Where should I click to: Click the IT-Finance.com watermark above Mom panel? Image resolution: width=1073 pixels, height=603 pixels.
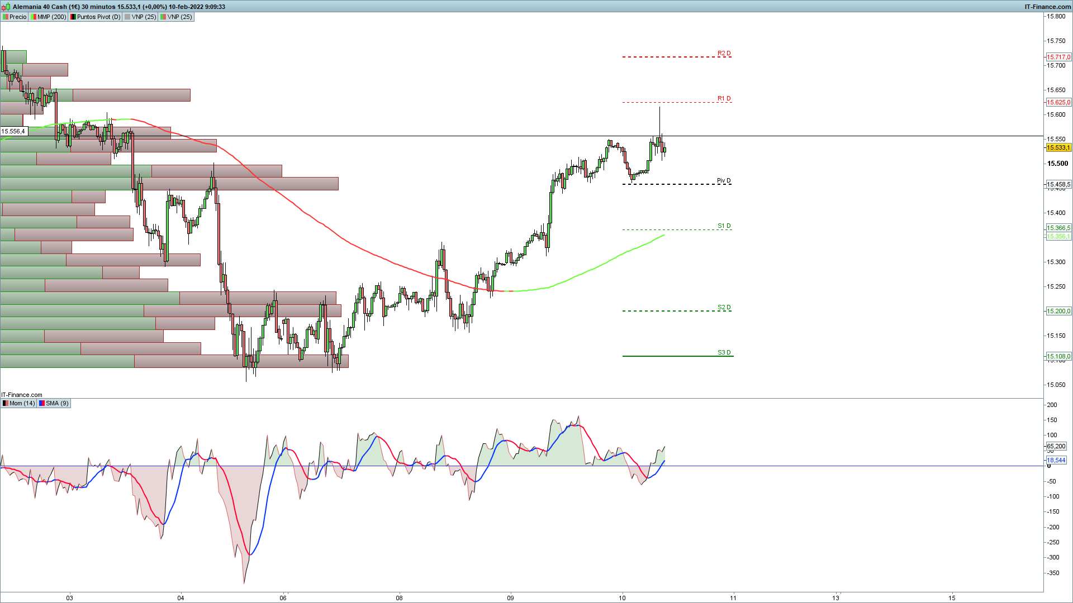click(x=22, y=395)
